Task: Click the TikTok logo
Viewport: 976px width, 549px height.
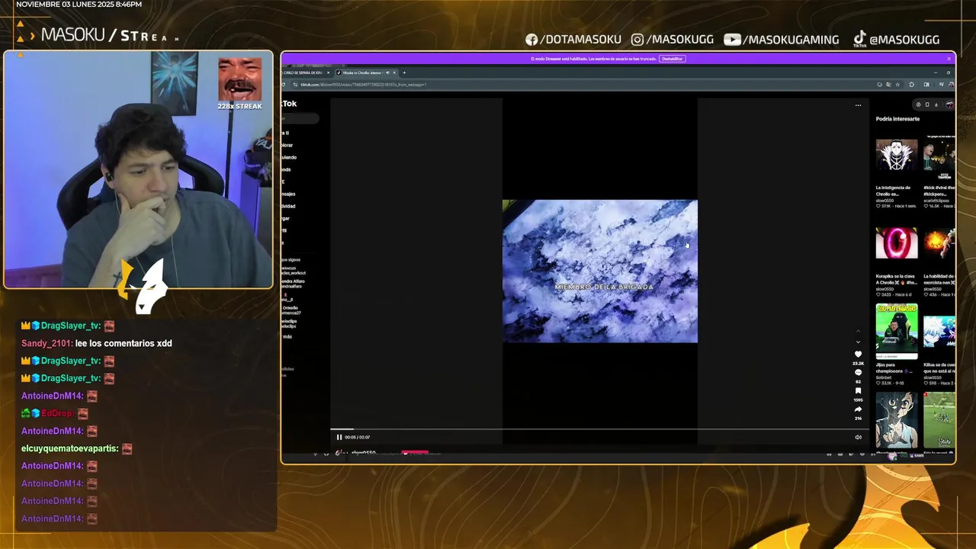Action: 289,104
